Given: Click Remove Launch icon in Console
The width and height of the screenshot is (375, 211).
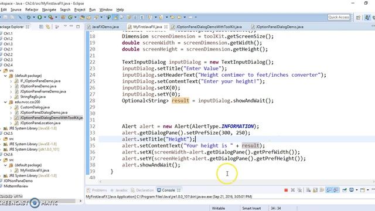Looking at the screenshot, I should 293,190.
